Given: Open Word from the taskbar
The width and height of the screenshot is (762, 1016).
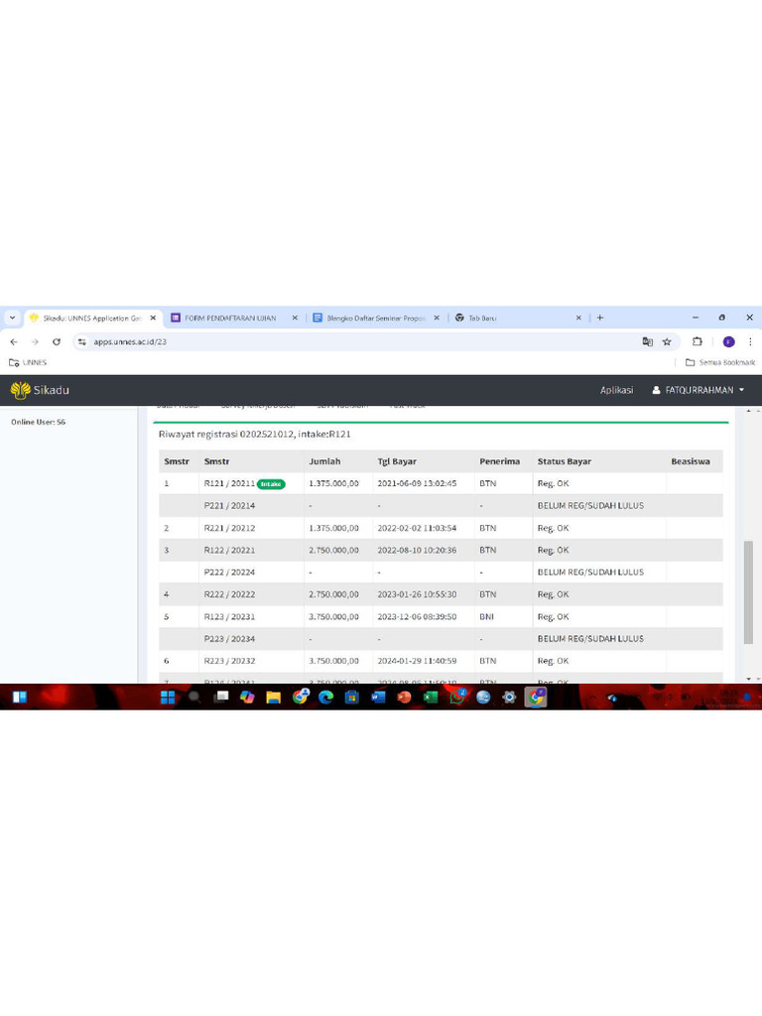Looking at the screenshot, I should [378, 698].
